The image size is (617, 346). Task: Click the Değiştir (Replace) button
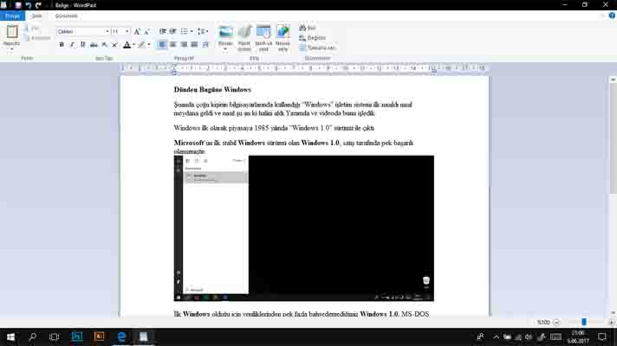(x=316, y=37)
